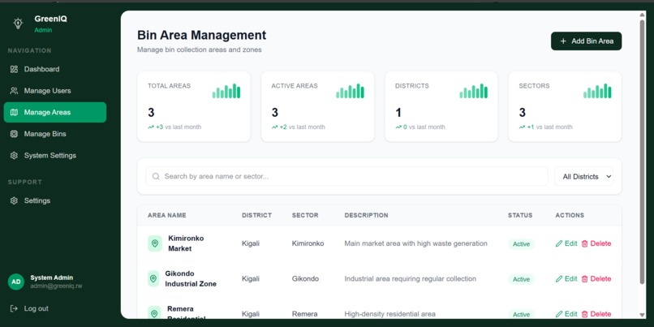
Task: Click the Kimironko Market area name
Action: pyautogui.click(x=186, y=243)
